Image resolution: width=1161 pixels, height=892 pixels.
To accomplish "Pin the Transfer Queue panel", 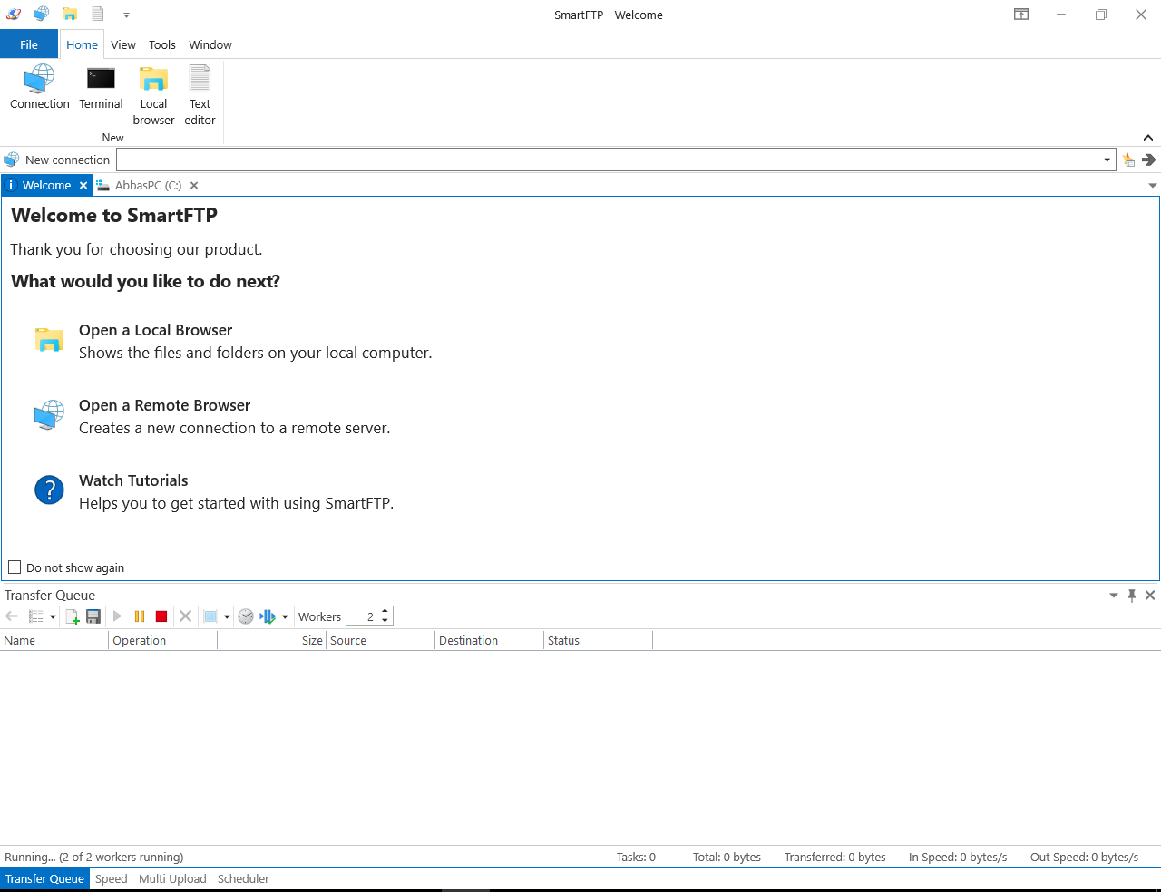I will (x=1132, y=596).
